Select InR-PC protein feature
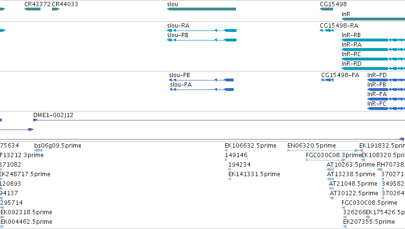This screenshot has height=229, width=405. (x=386, y=109)
